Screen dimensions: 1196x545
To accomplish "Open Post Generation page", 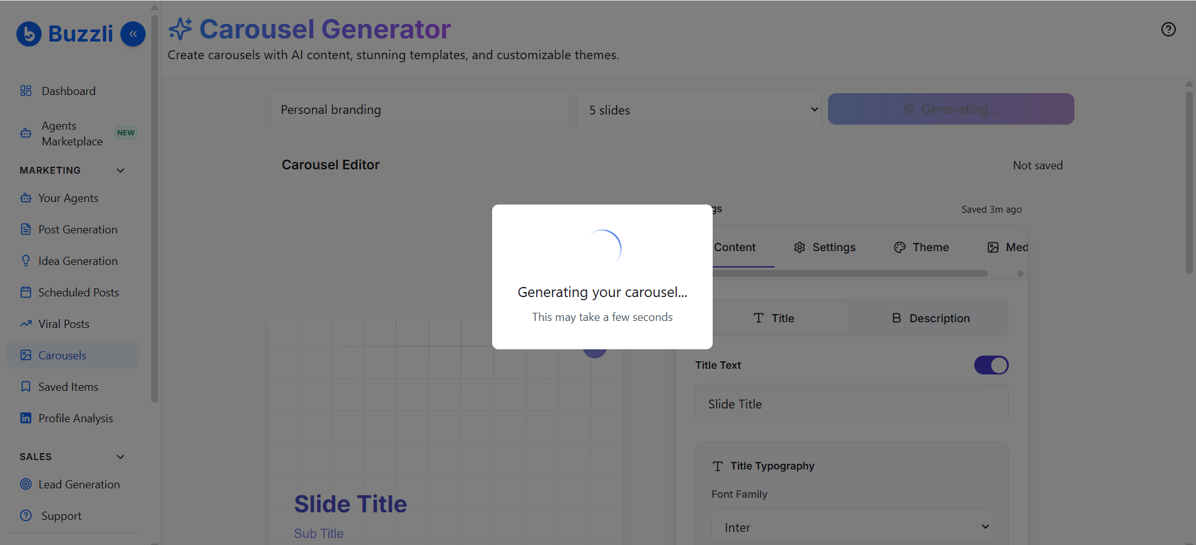I will 73,229.
